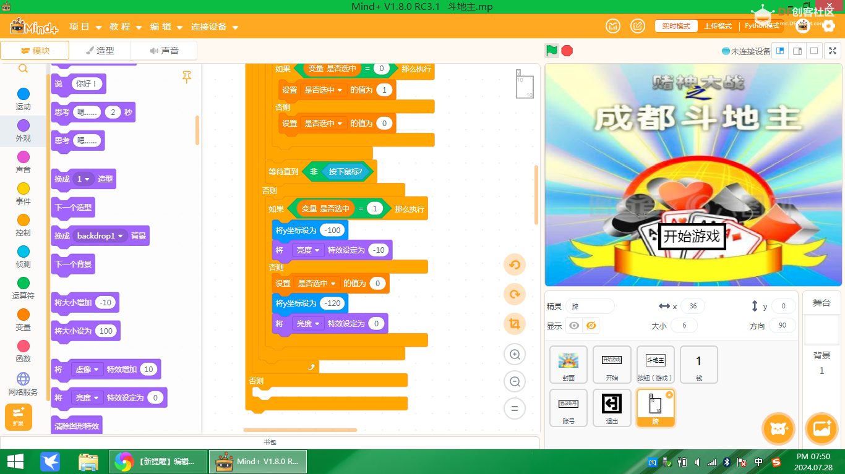The height and width of the screenshot is (474, 845).
Task: Select hidden stage layout toggle
Action: click(x=815, y=51)
